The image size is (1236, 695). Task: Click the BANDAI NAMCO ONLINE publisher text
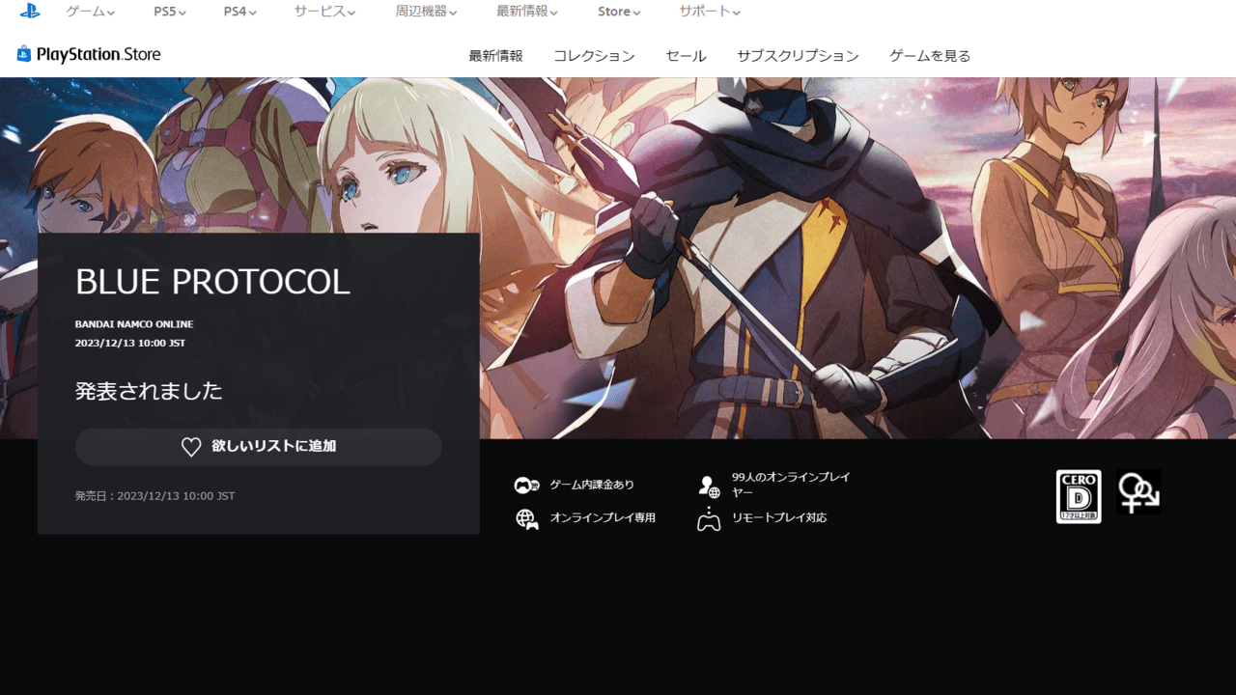tap(134, 324)
